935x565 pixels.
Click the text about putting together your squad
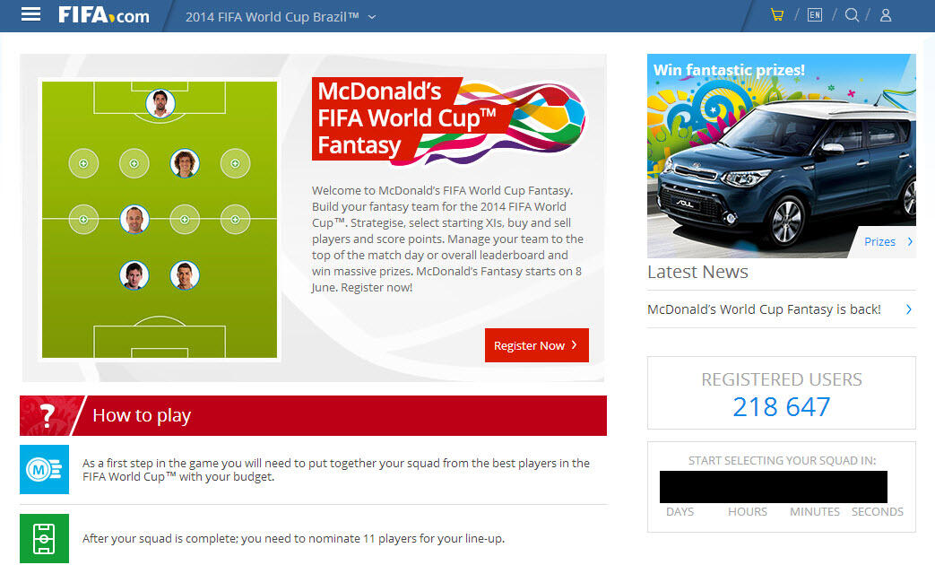point(335,470)
